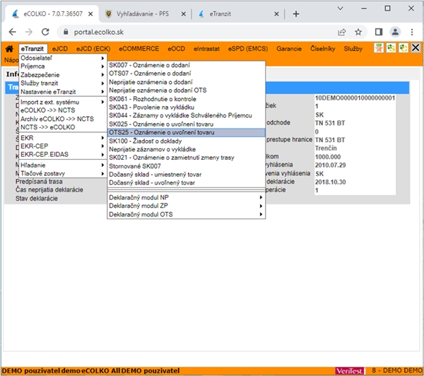Open the browser profile avatar

coord(395,32)
